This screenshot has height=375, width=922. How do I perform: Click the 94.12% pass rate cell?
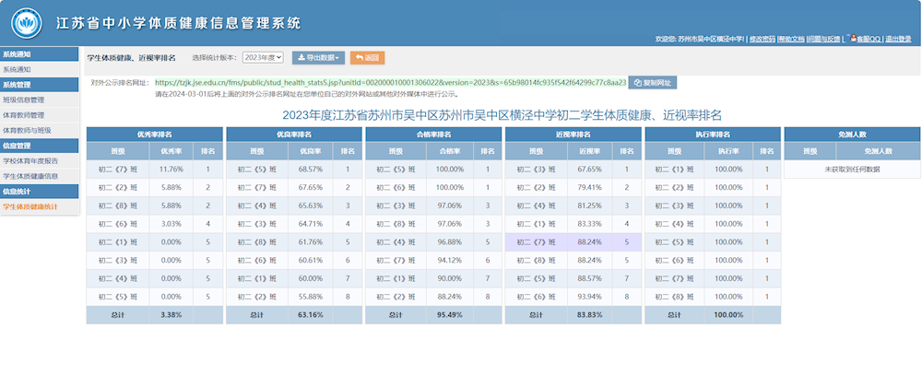[451, 261]
